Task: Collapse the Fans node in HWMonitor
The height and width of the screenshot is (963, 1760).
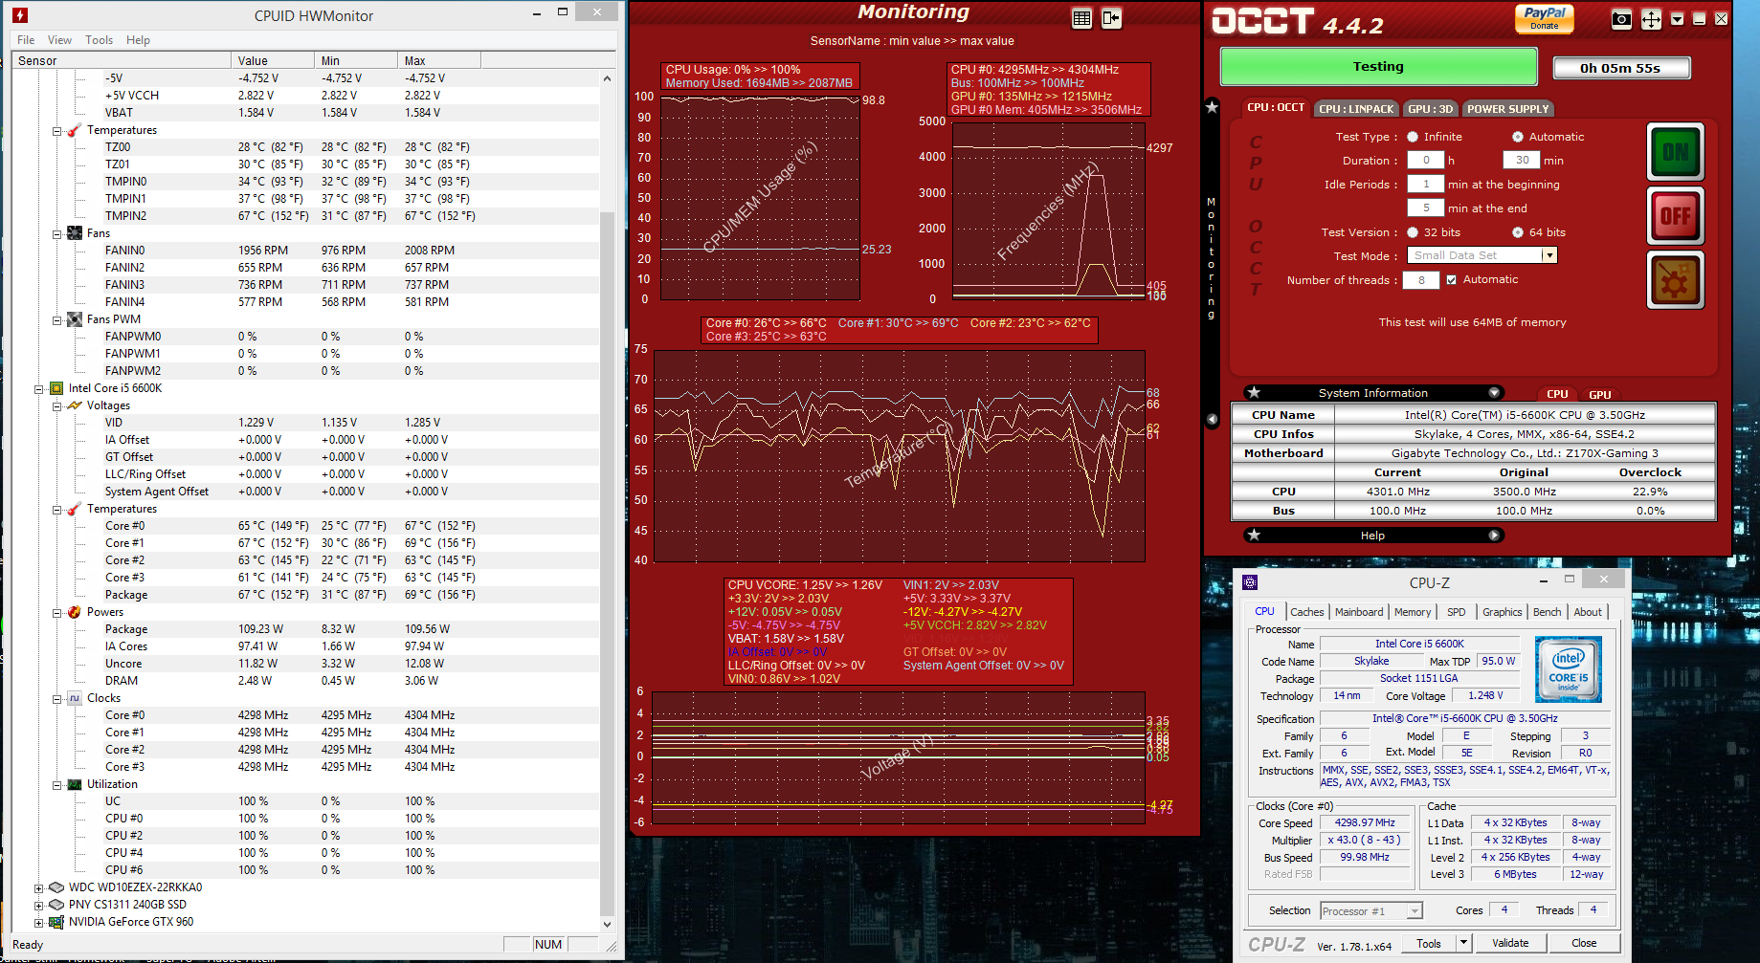Action: coord(57,234)
